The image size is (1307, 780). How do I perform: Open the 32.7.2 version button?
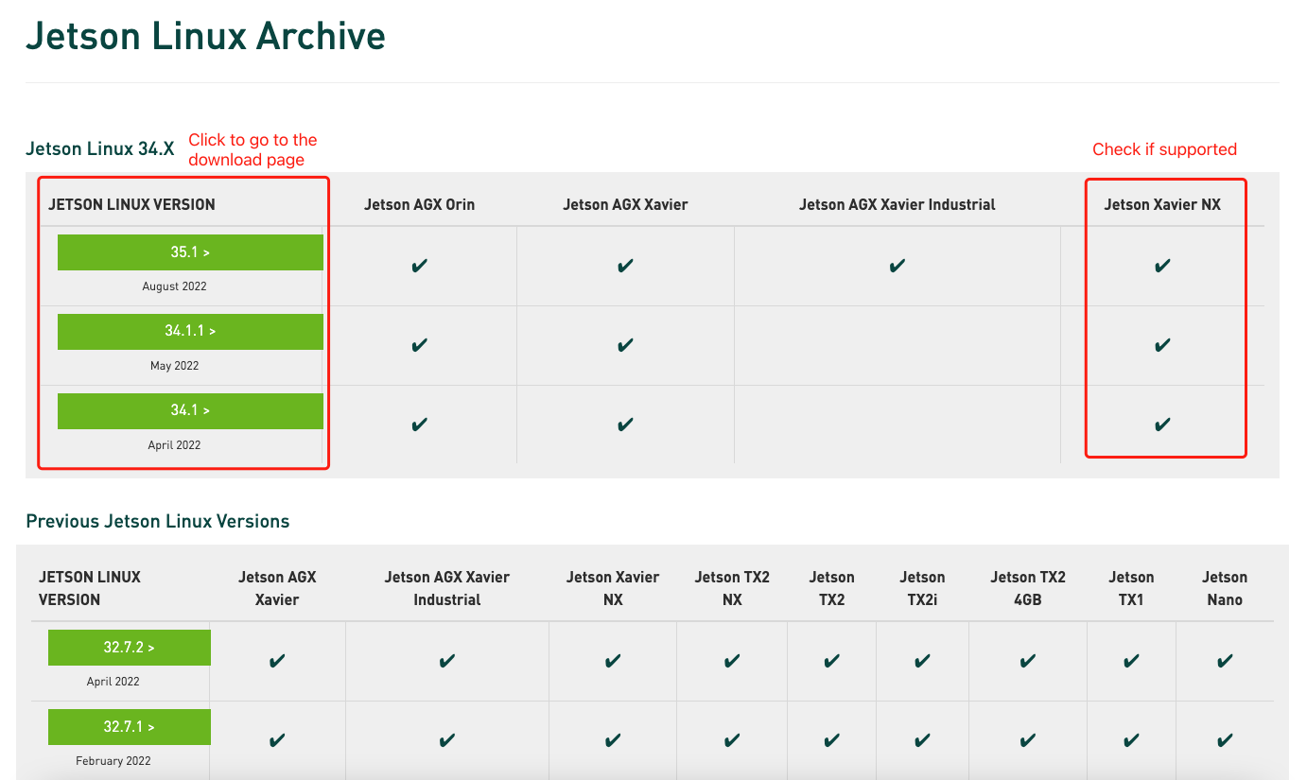click(130, 648)
